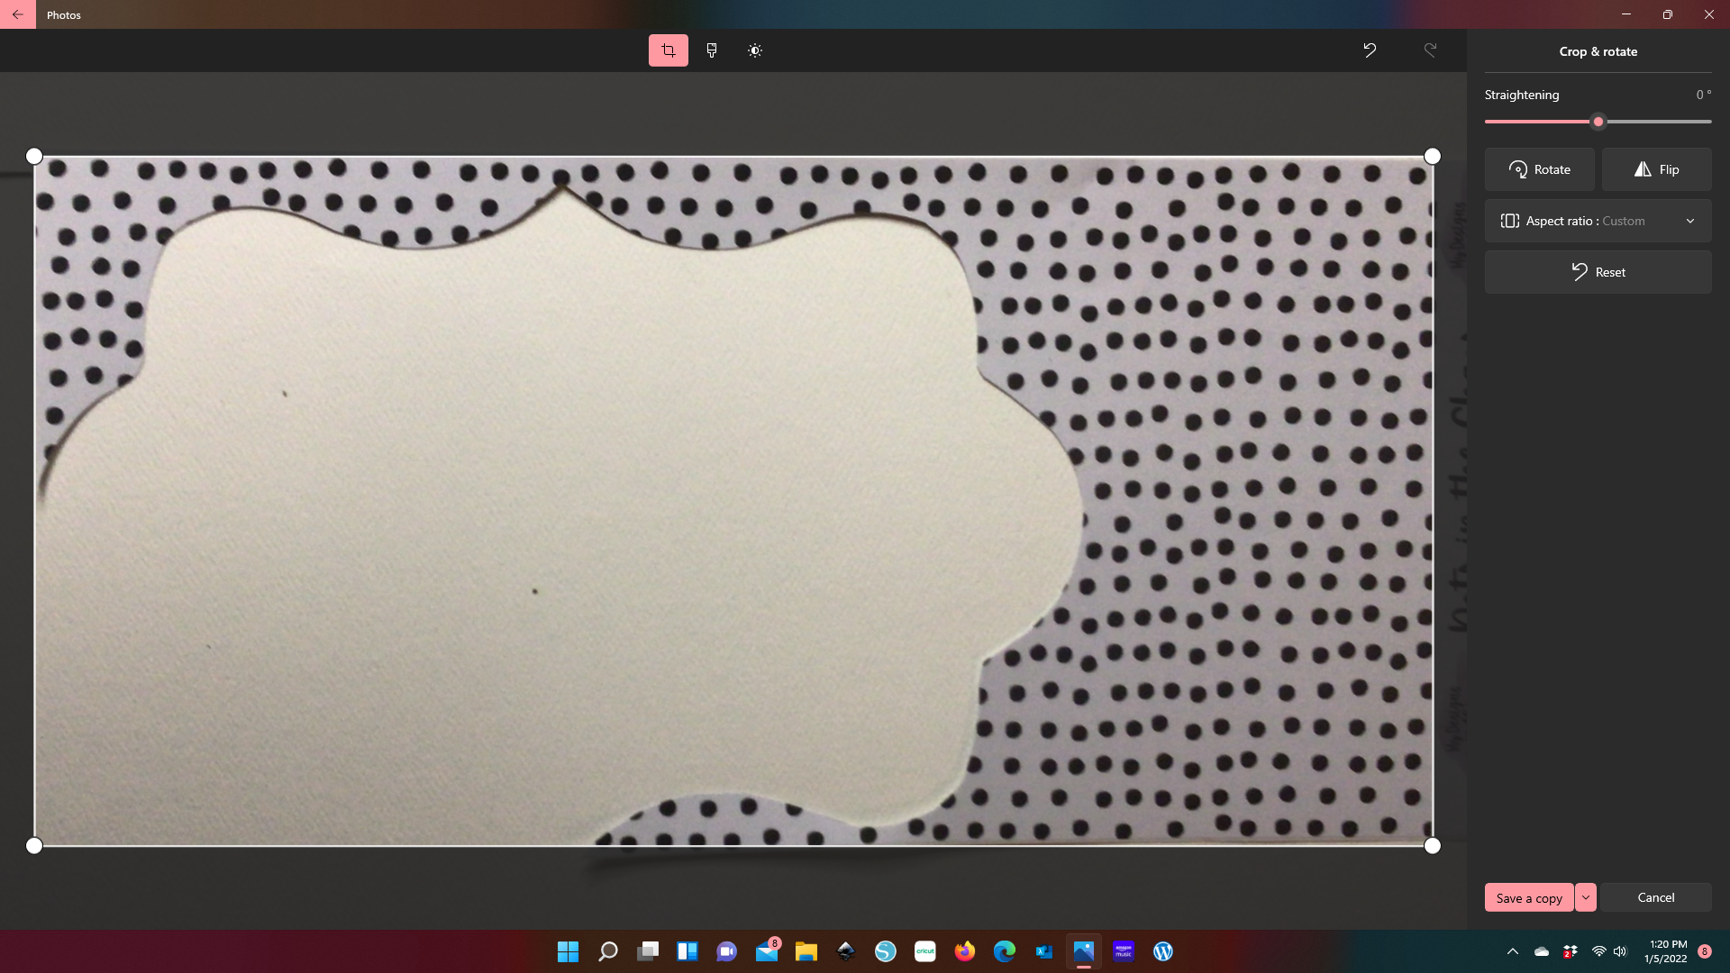
Task: Open File Explorer from the taskbar
Action: pyautogui.click(x=806, y=951)
